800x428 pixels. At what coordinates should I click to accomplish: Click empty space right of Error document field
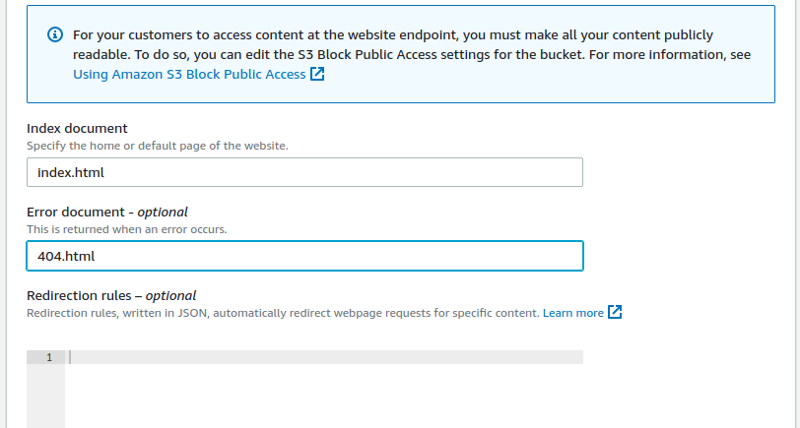(x=679, y=256)
